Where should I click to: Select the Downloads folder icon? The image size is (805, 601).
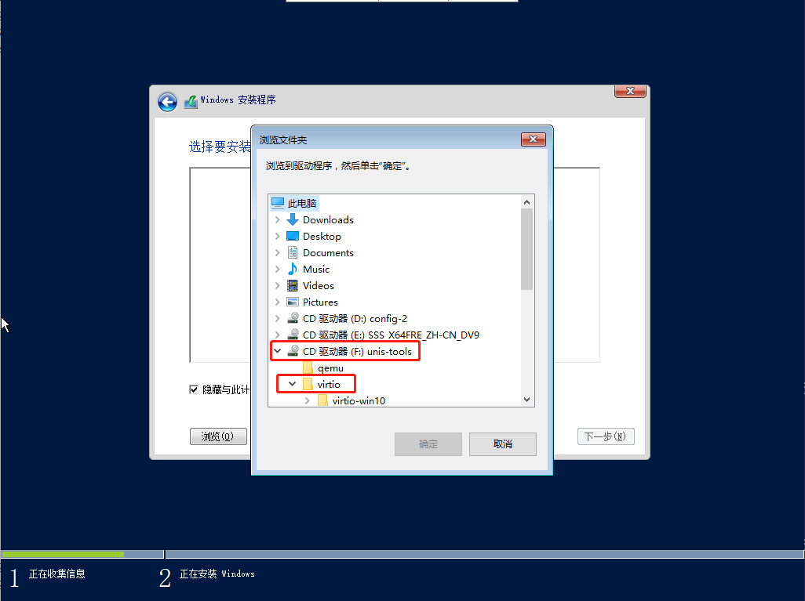293,219
